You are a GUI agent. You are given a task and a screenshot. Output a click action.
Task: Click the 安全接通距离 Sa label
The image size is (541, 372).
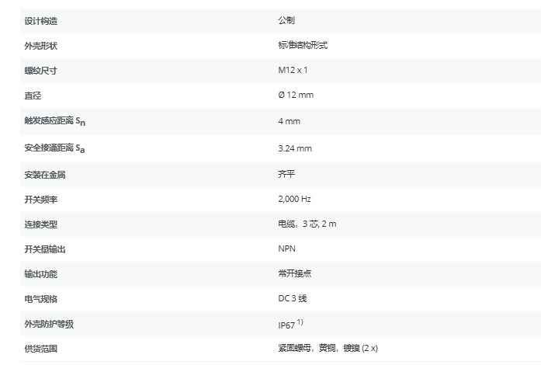click(54, 148)
